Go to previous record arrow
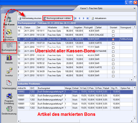 79,18
